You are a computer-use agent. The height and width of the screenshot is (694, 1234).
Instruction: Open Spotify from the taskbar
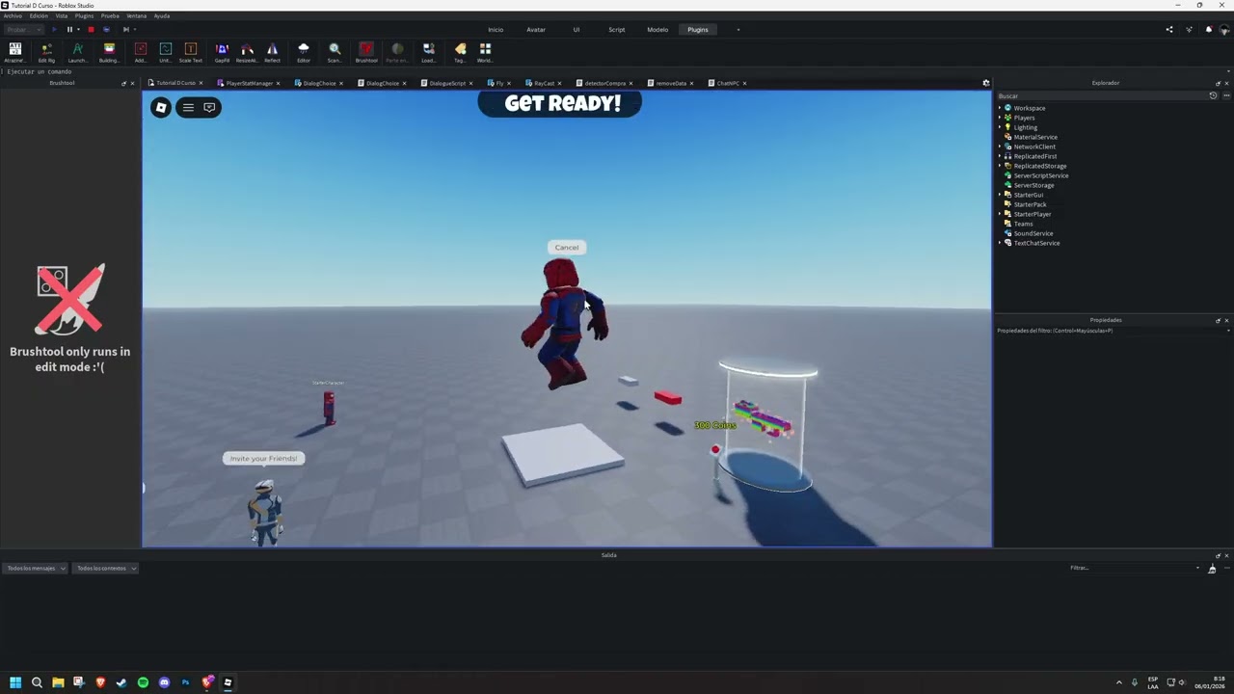(143, 682)
